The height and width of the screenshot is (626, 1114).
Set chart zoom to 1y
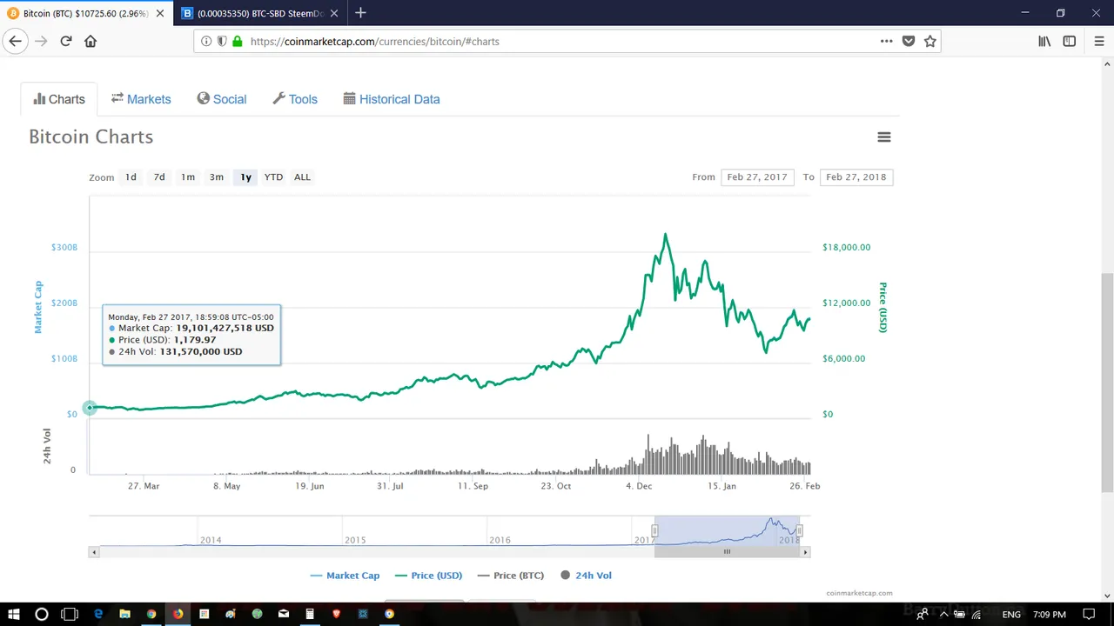point(245,177)
